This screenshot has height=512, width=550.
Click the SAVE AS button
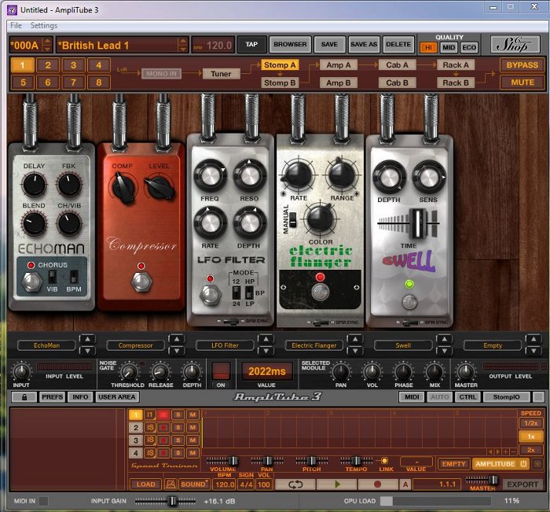tap(364, 45)
